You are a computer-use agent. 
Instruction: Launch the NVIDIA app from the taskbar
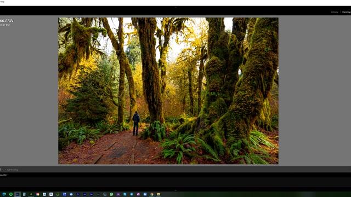coord(31,194)
